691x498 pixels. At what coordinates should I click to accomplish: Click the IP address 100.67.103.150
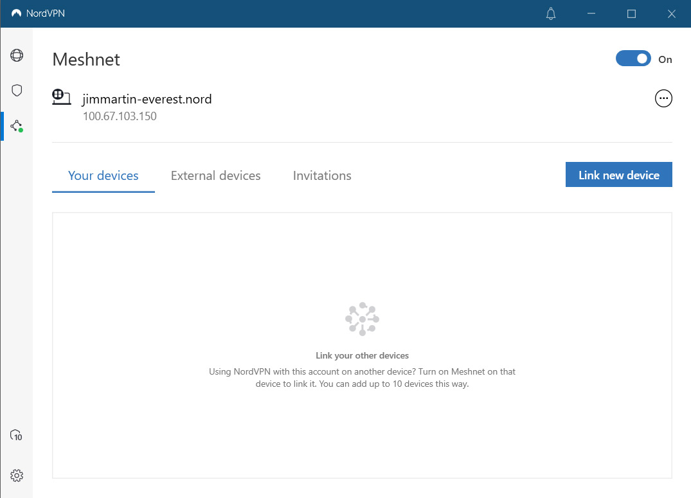120,116
